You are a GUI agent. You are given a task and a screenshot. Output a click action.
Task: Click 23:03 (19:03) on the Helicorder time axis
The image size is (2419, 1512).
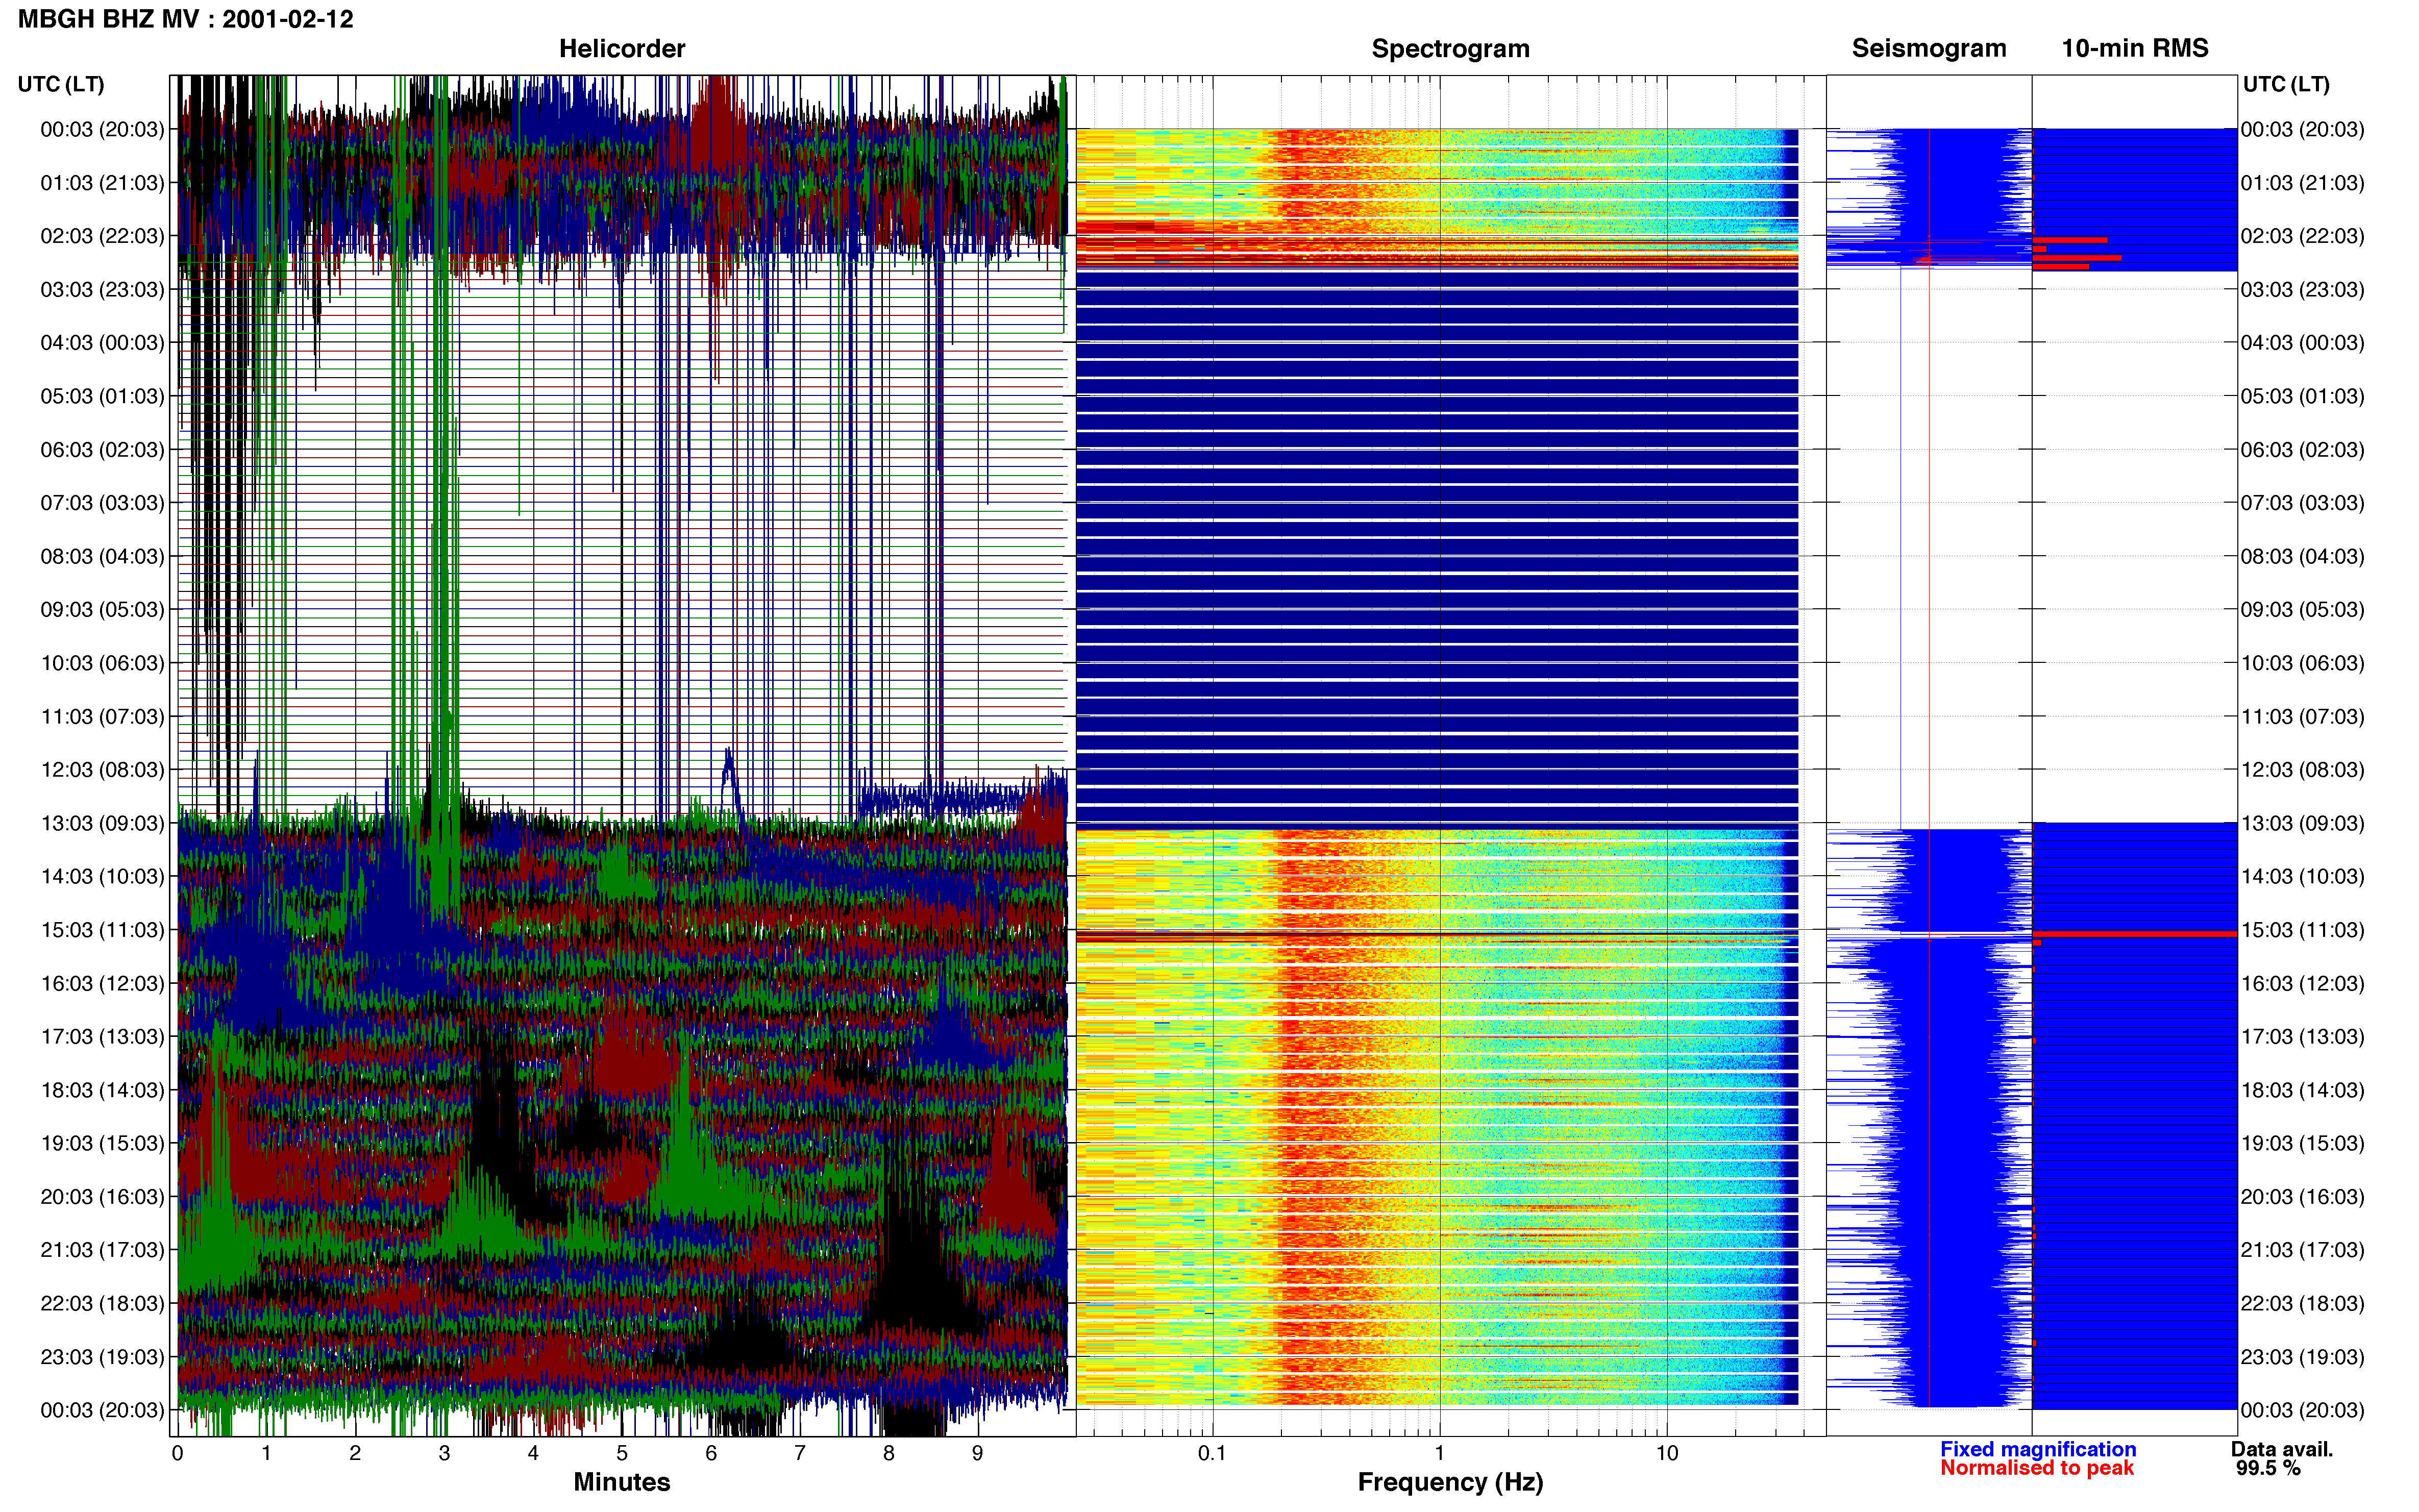[102, 1357]
